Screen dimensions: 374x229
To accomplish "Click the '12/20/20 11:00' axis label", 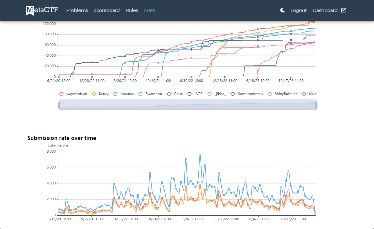I will 92,81.
